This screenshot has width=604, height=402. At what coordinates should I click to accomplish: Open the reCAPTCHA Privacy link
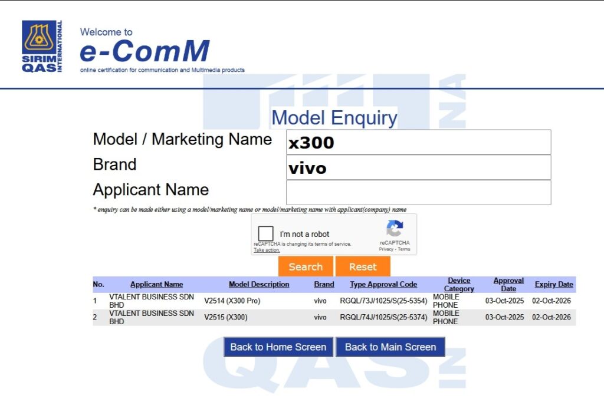(x=386, y=249)
